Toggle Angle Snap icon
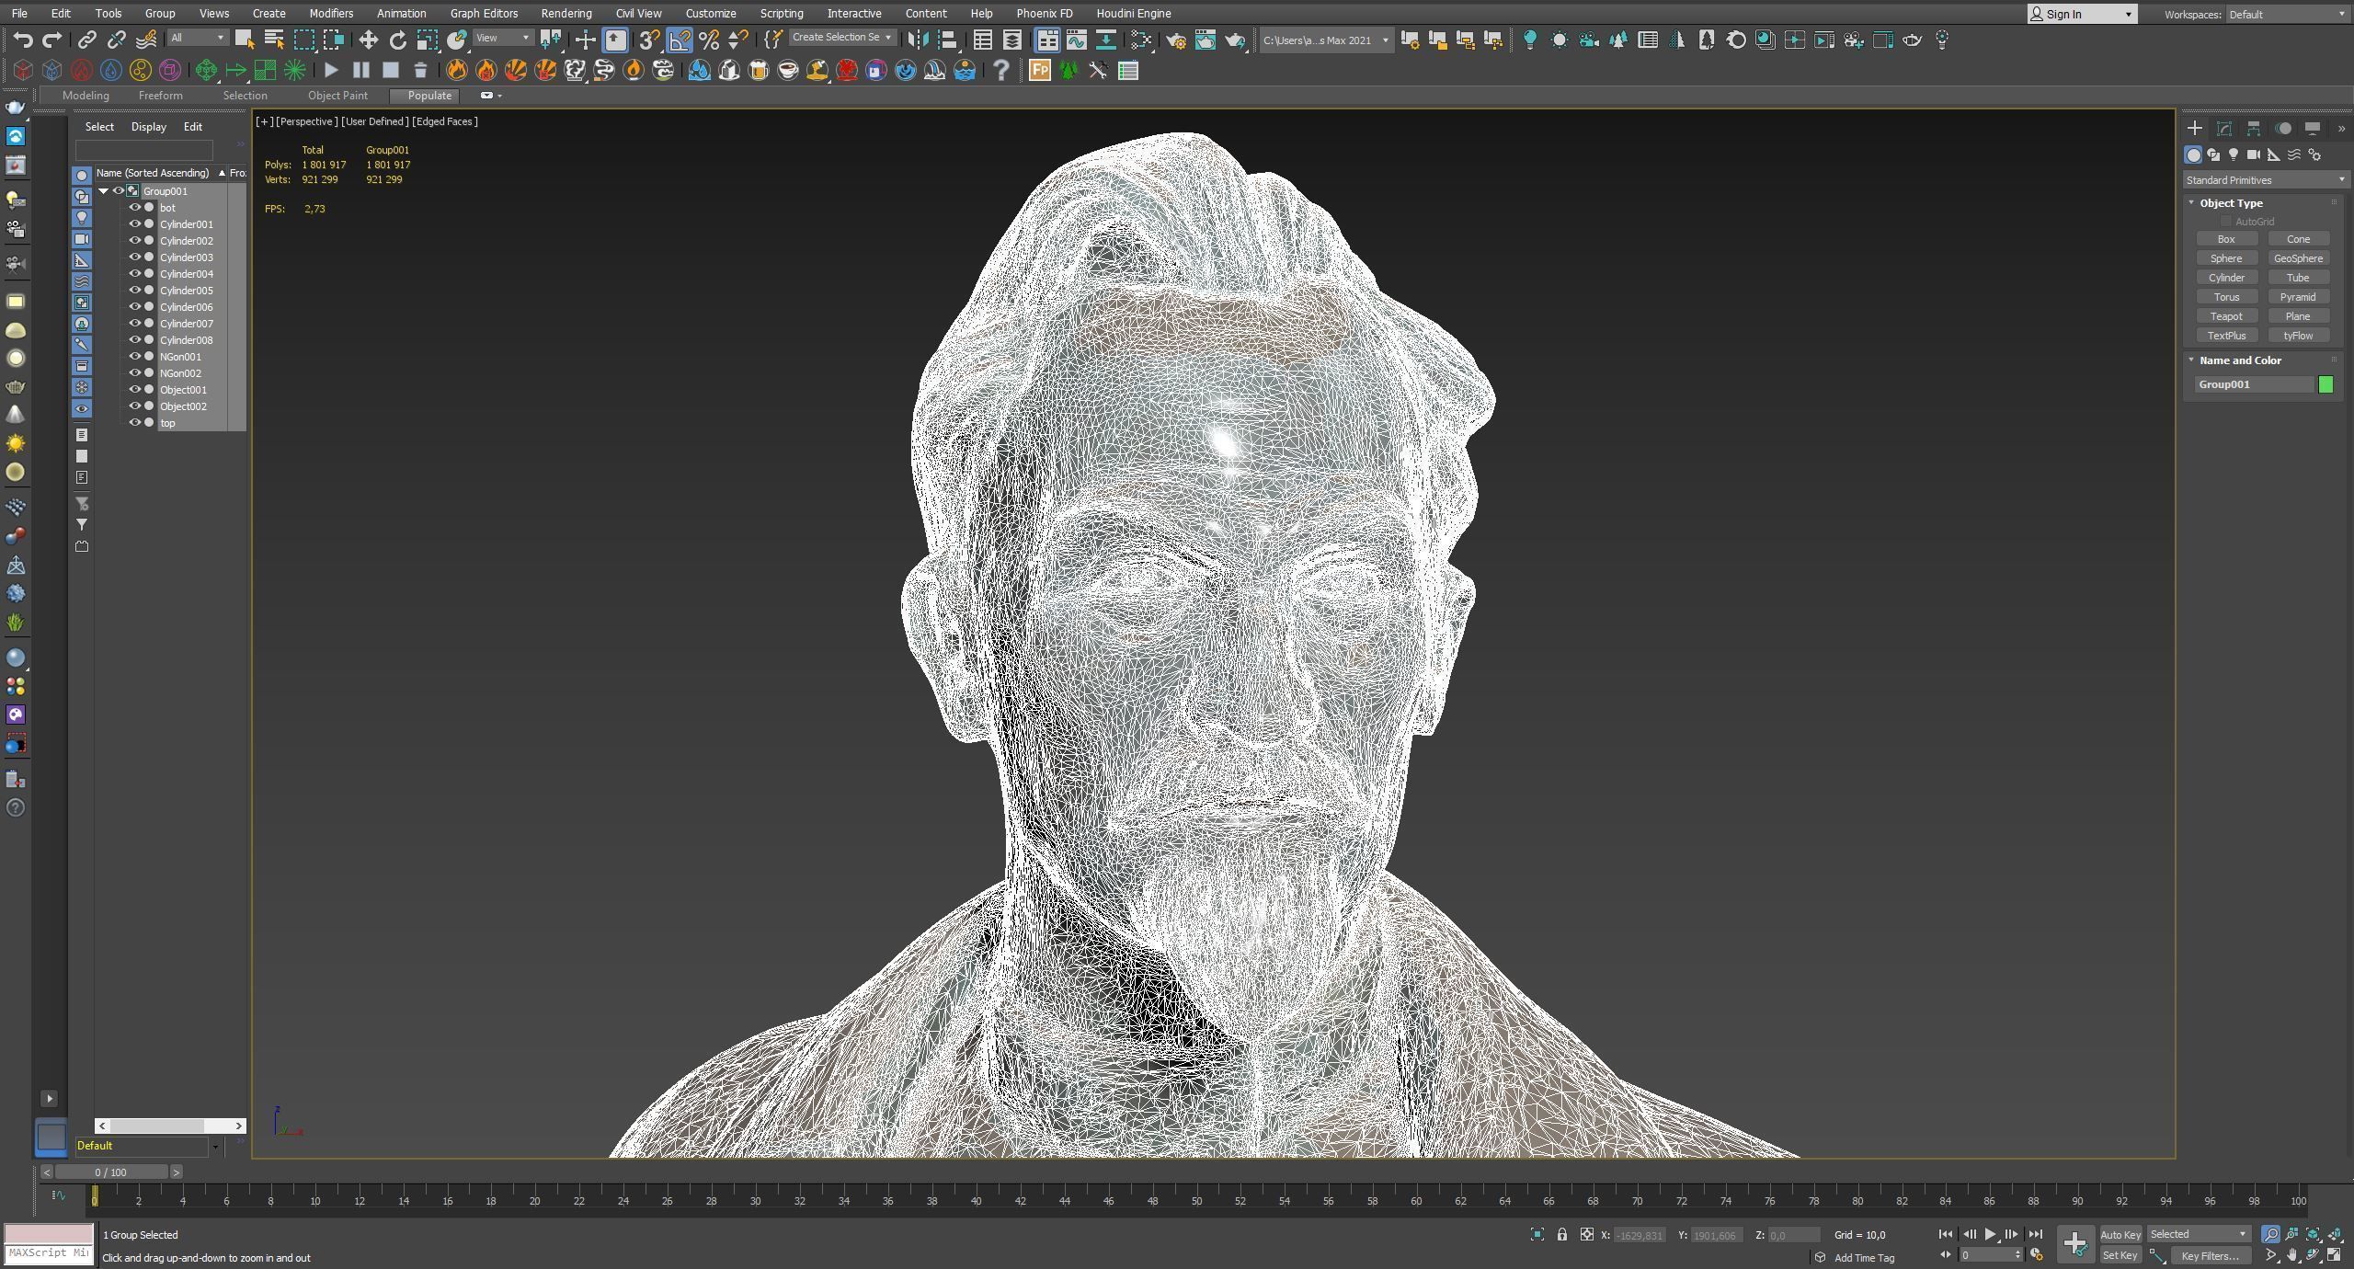This screenshot has height=1269, width=2354. [680, 40]
